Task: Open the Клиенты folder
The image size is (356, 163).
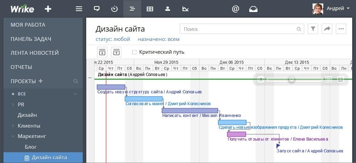Action: click(29, 126)
